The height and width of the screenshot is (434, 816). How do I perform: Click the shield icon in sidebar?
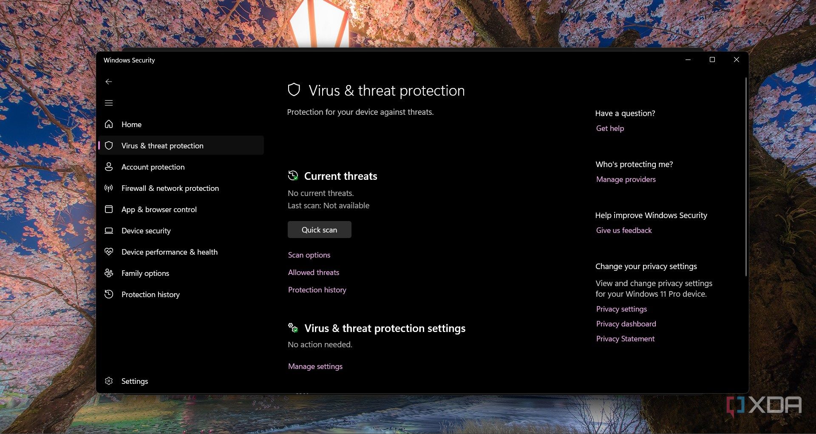pyautogui.click(x=109, y=145)
